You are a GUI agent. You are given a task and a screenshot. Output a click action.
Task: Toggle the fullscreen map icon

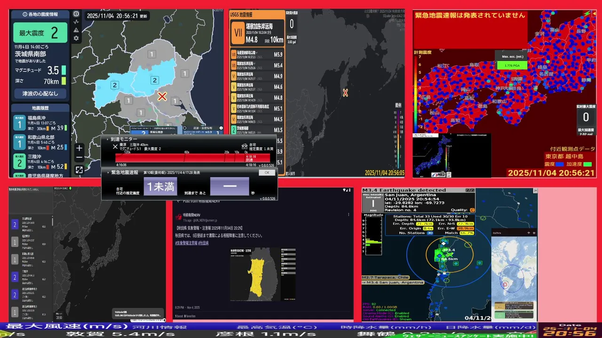pyautogui.click(x=79, y=170)
